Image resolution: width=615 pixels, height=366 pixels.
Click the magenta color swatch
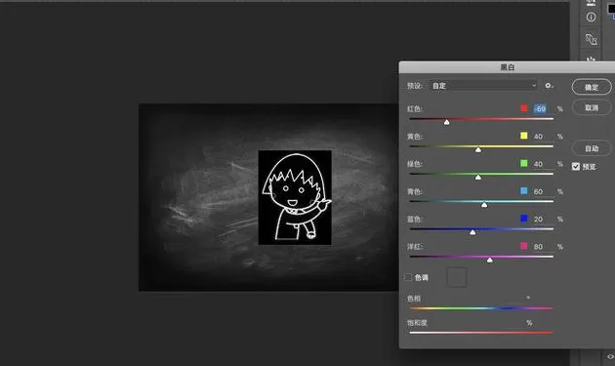[x=524, y=246]
